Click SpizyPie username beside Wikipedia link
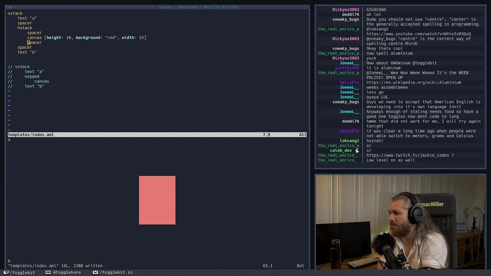This screenshot has height=276, width=491. [x=349, y=82]
